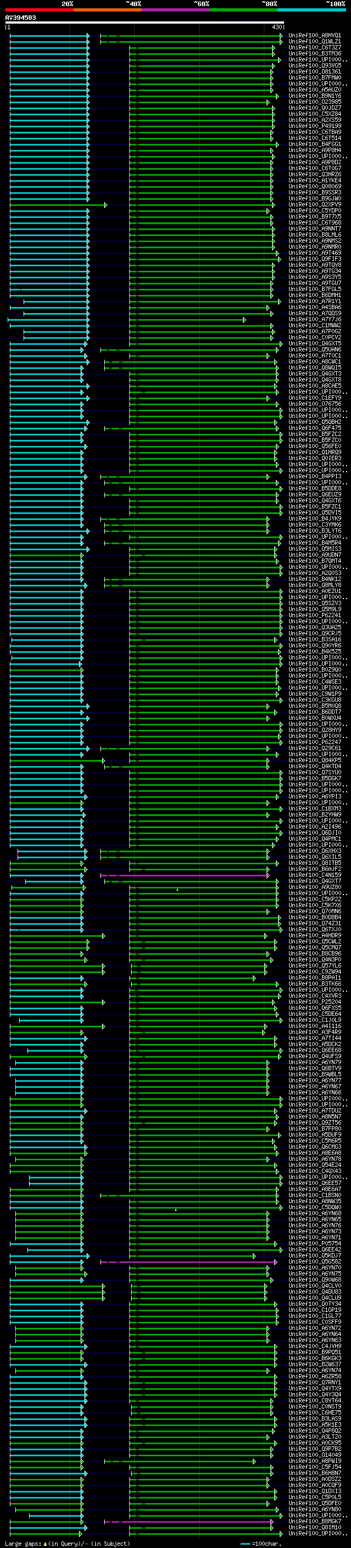Open hit UniRef100_A8HVQ1
The height and width of the screenshot is (1548, 351).
[315, 36]
